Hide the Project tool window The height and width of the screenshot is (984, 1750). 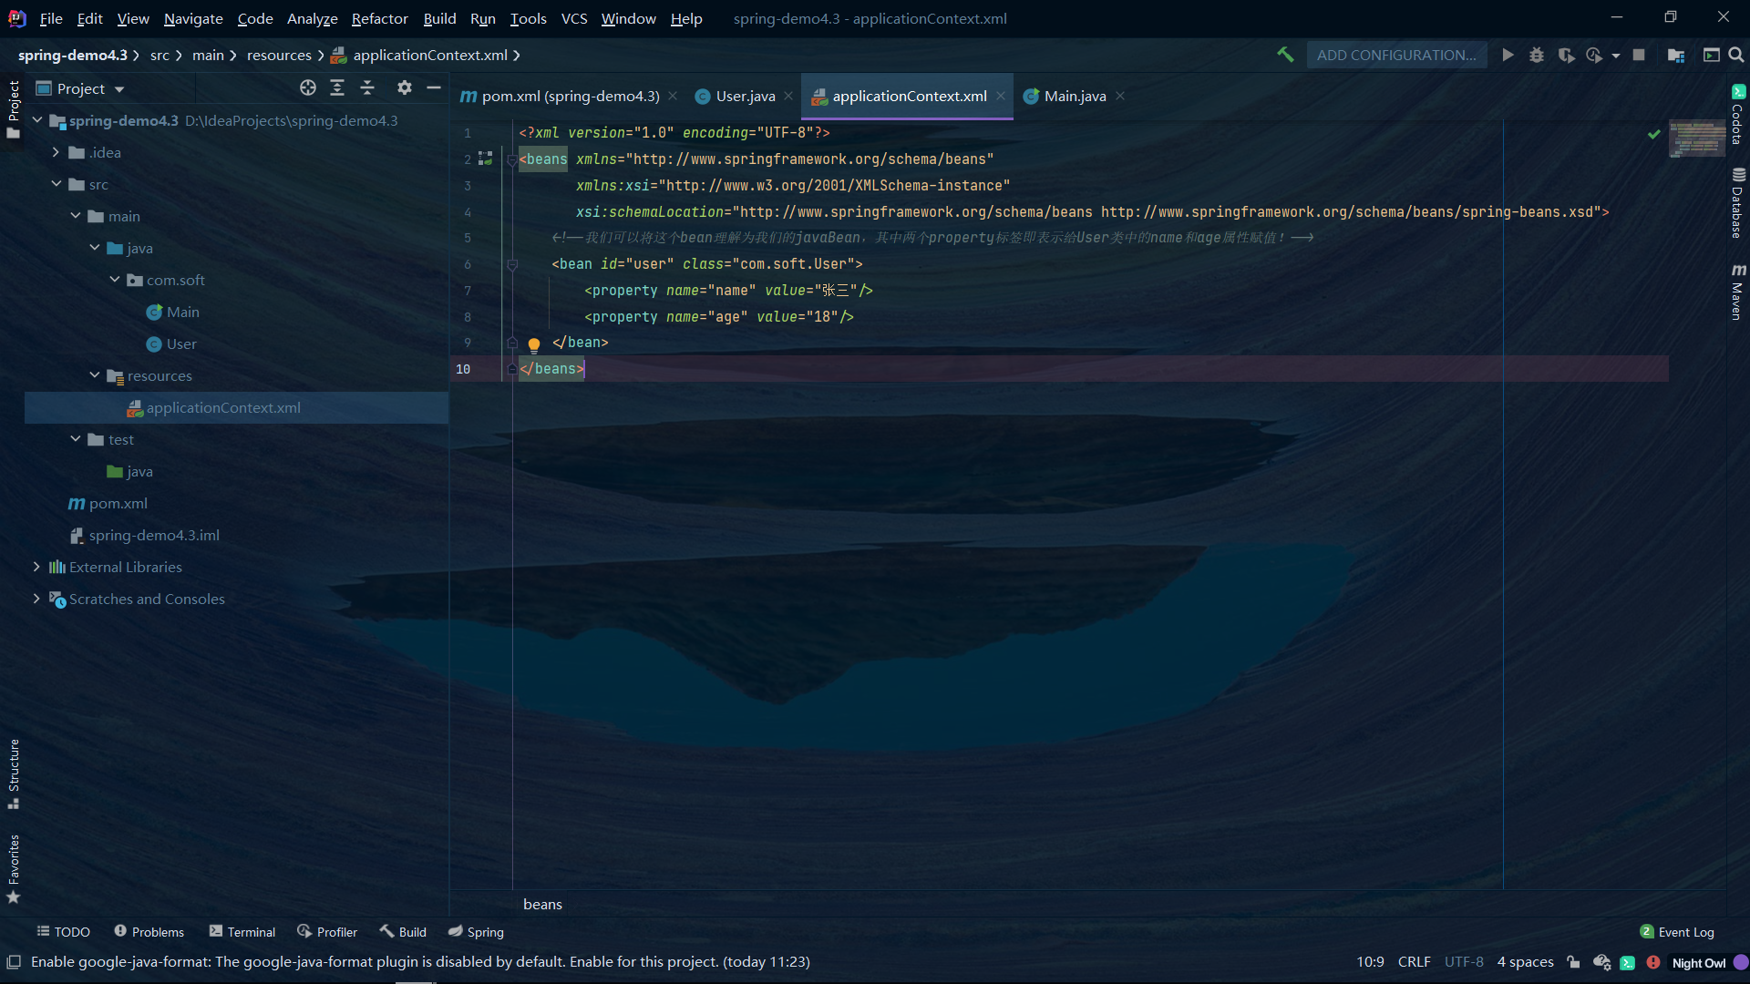click(434, 87)
